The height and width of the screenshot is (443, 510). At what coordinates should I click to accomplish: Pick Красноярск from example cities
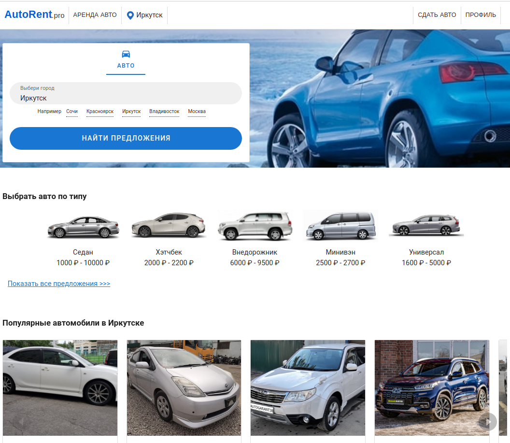click(x=100, y=112)
